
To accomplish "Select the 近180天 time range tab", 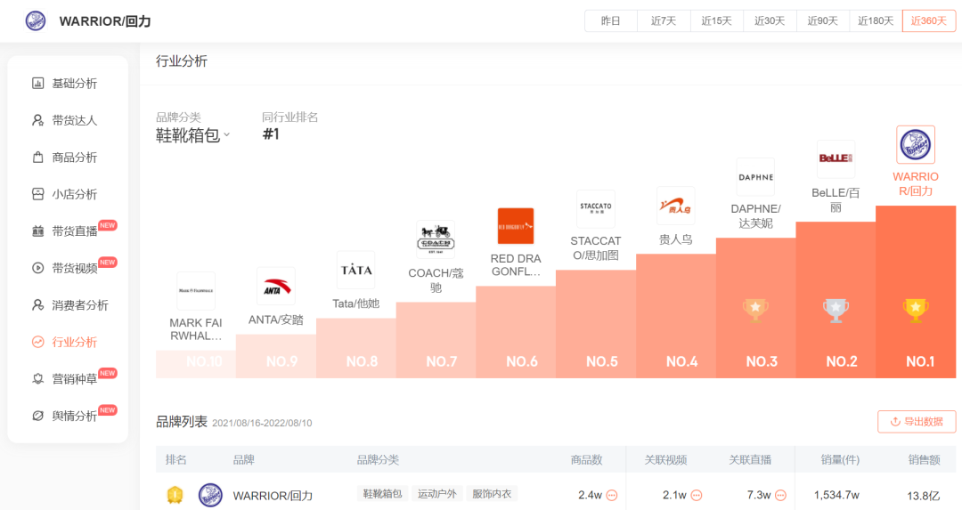I will [x=876, y=20].
